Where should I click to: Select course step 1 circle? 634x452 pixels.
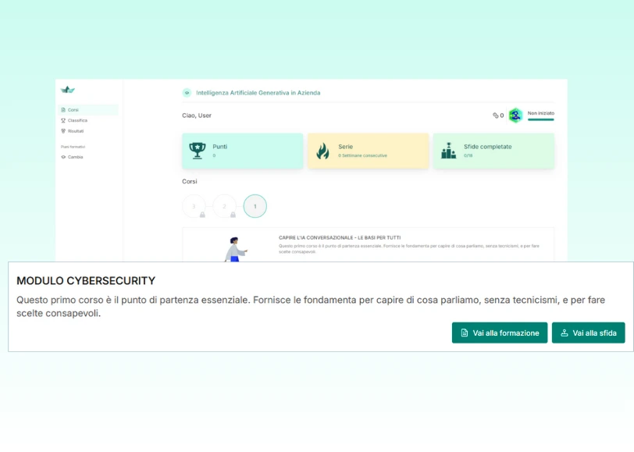pyautogui.click(x=255, y=206)
